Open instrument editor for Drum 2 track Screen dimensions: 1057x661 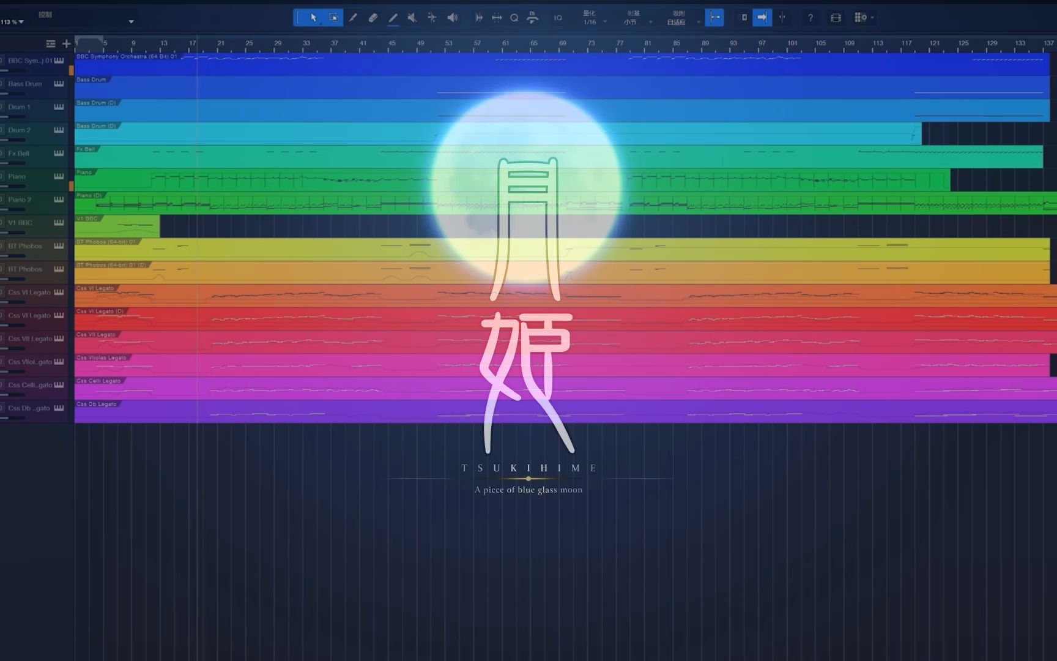(59, 130)
